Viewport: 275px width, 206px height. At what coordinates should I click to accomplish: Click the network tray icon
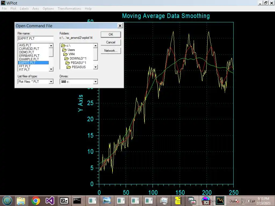(x=243, y=201)
